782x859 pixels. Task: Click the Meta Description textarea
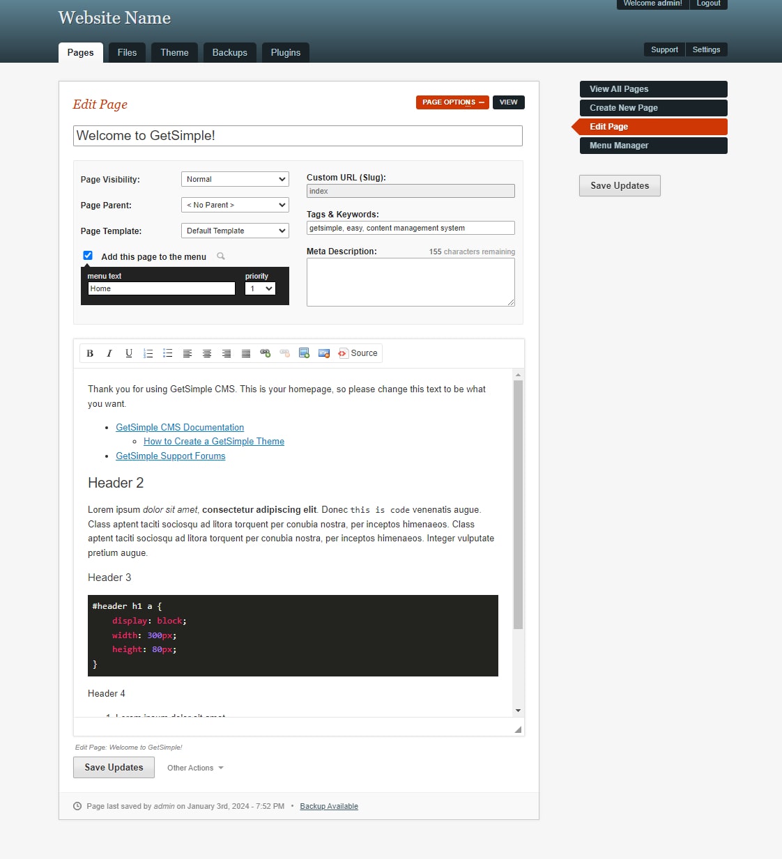pyautogui.click(x=411, y=282)
